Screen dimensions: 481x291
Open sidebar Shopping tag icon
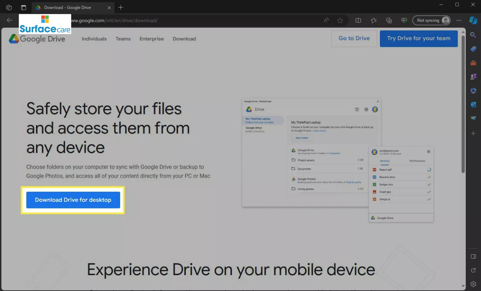click(473, 49)
